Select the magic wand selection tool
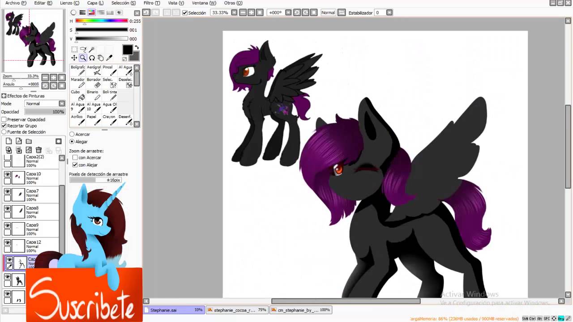The image size is (573, 322). pos(92,49)
